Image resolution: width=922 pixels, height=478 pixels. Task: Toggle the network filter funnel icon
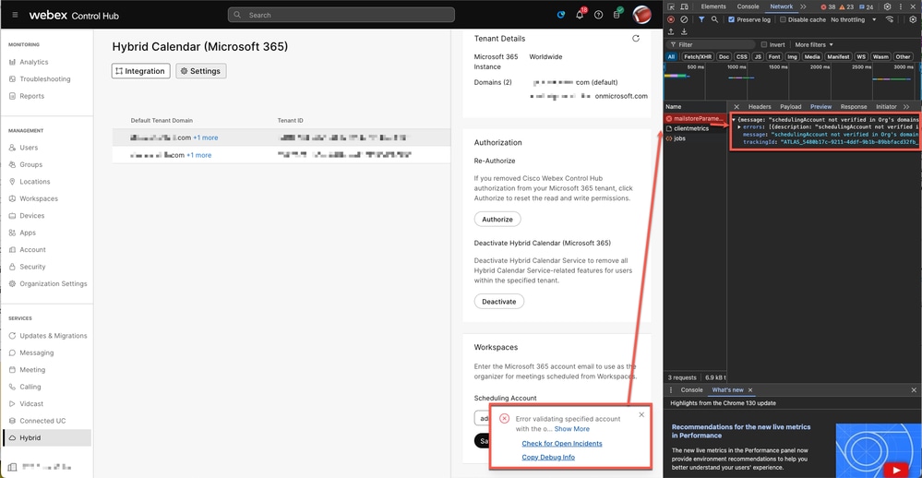tap(701, 19)
